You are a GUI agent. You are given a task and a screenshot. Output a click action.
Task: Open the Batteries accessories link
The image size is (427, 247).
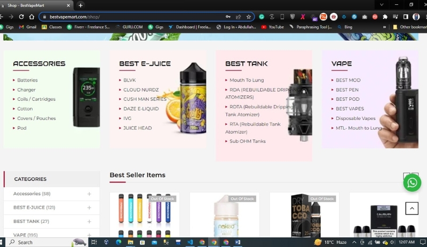[x=27, y=80]
